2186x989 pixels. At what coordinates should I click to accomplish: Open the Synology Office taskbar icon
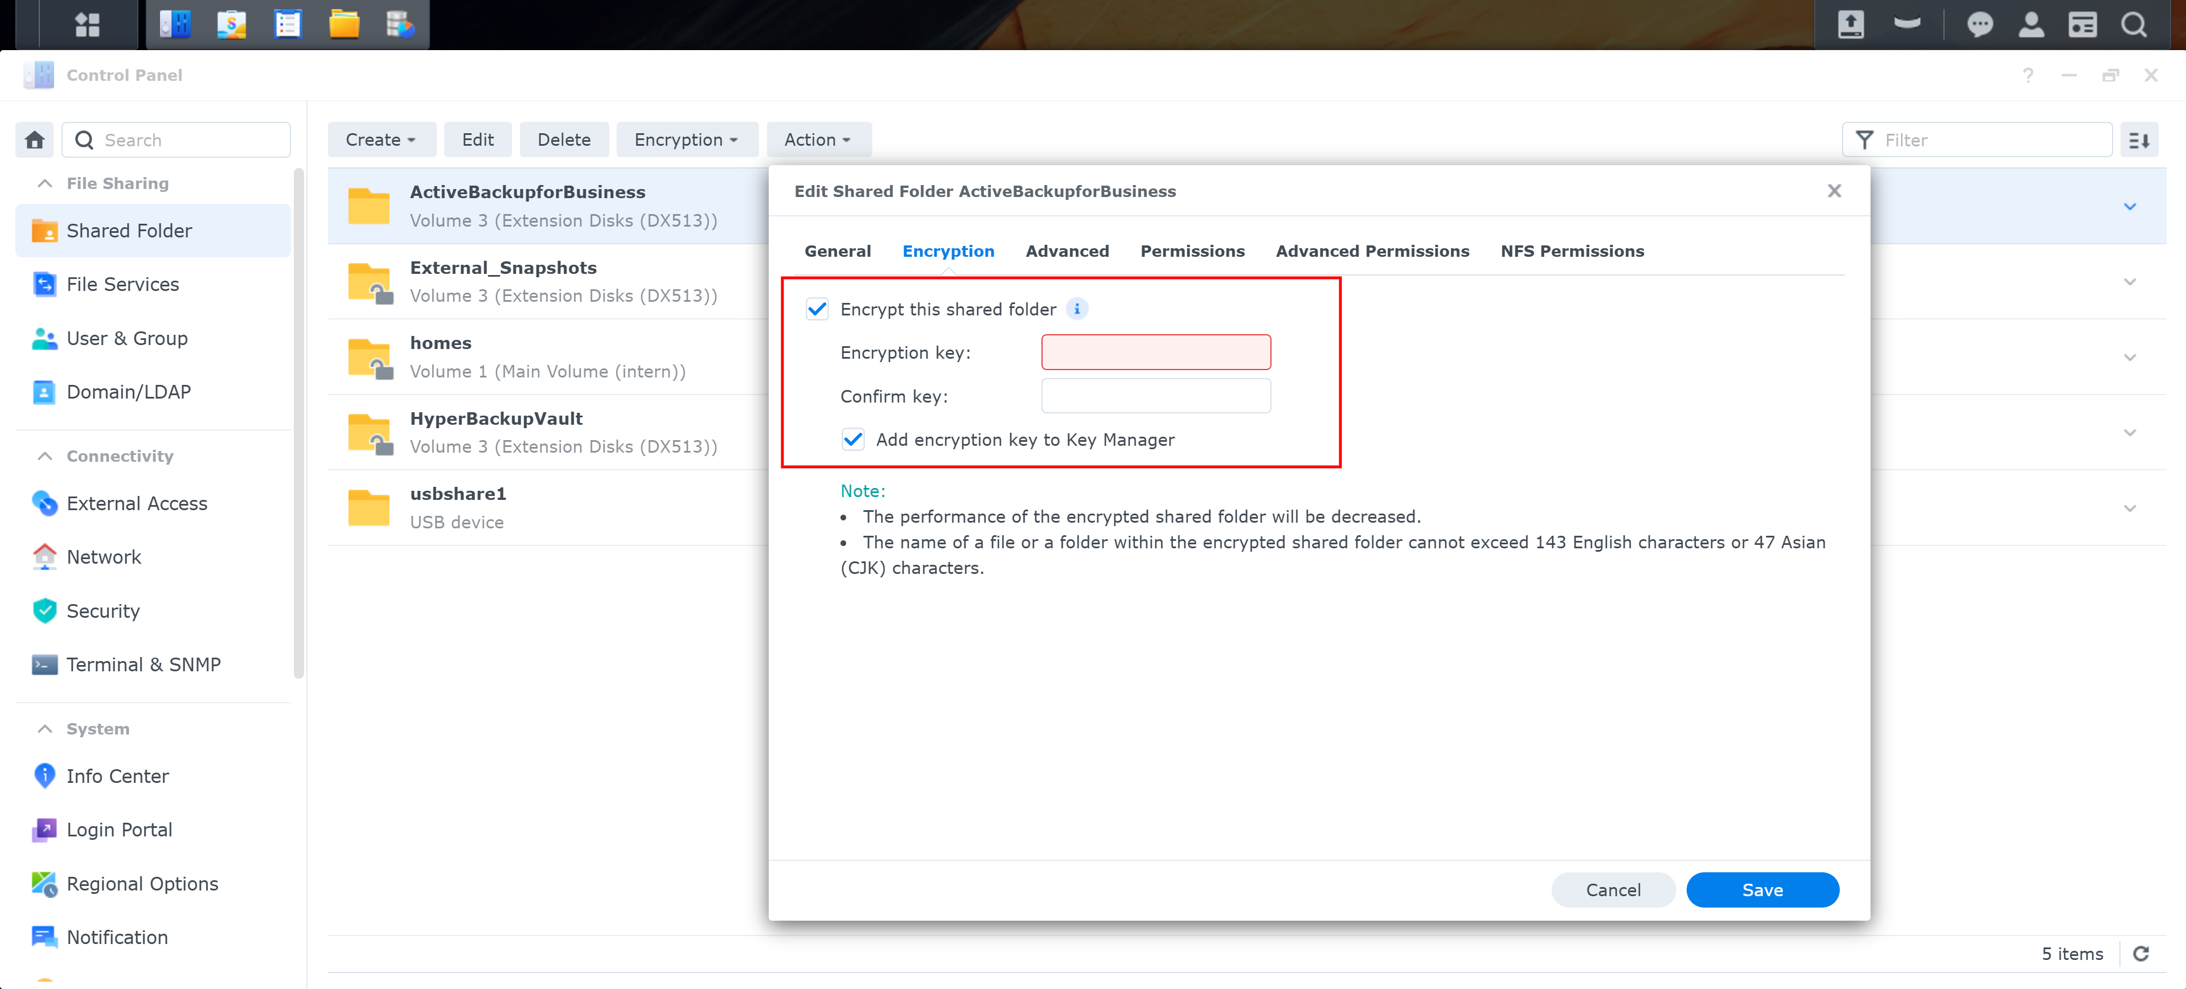pos(231,24)
